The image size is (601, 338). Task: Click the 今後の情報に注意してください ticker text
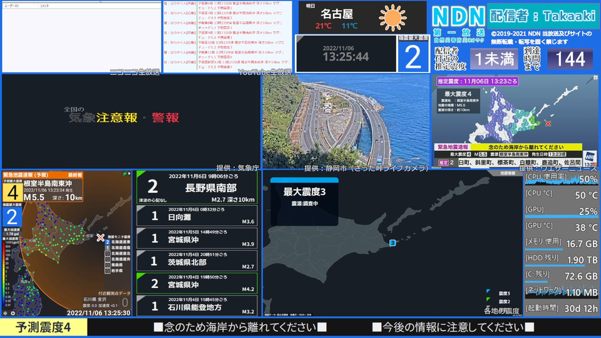[453, 327]
